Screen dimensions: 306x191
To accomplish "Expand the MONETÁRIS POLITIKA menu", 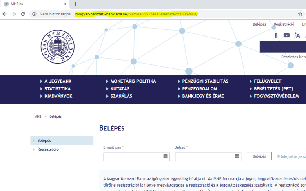I will click(x=133, y=81).
